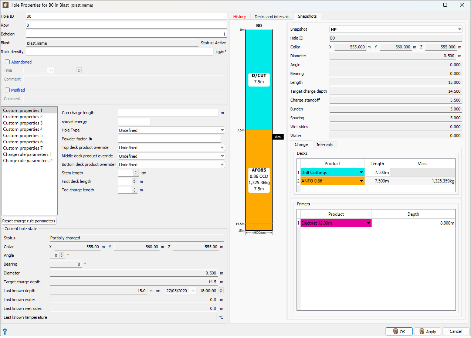Click the current hole Angle spinner
This screenshot has height=338, width=471.
pyautogui.click(x=57, y=255)
